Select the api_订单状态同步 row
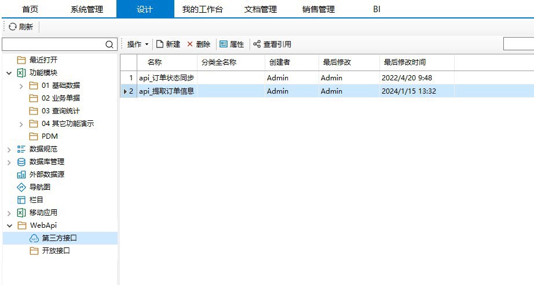 (167, 78)
